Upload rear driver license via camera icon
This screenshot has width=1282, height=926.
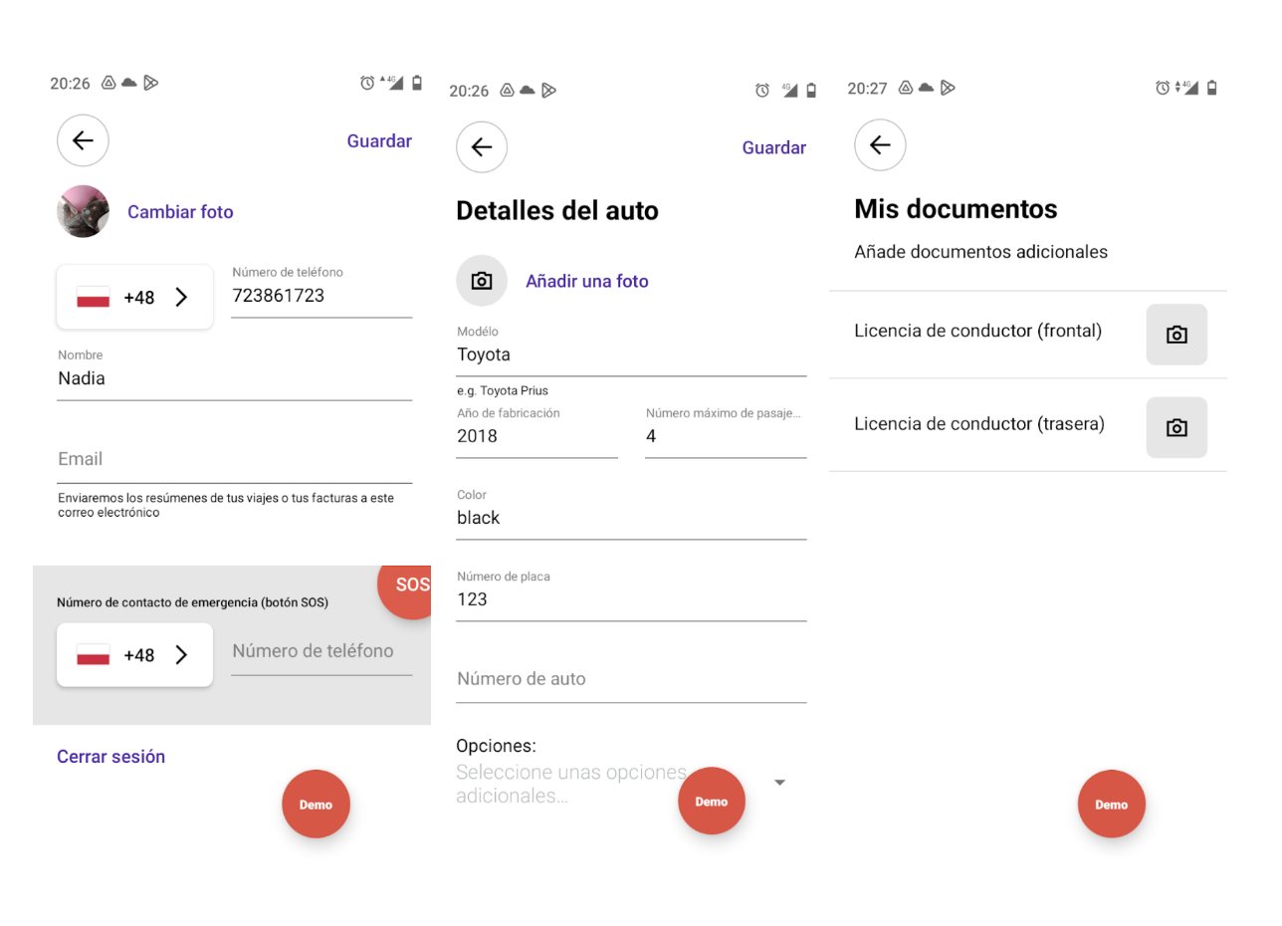[x=1176, y=427]
